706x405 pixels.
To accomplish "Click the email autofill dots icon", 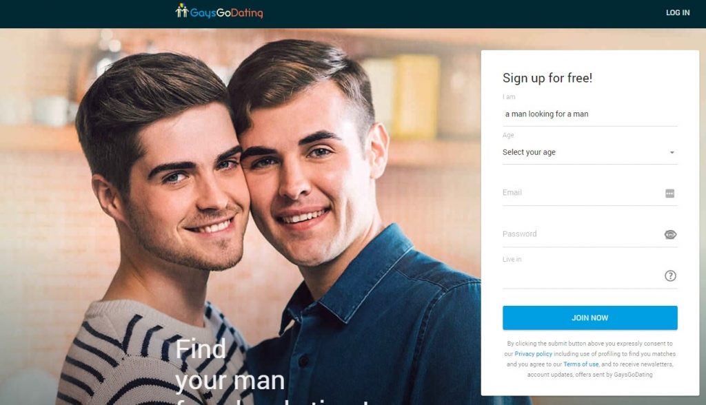I will [x=669, y=194].
